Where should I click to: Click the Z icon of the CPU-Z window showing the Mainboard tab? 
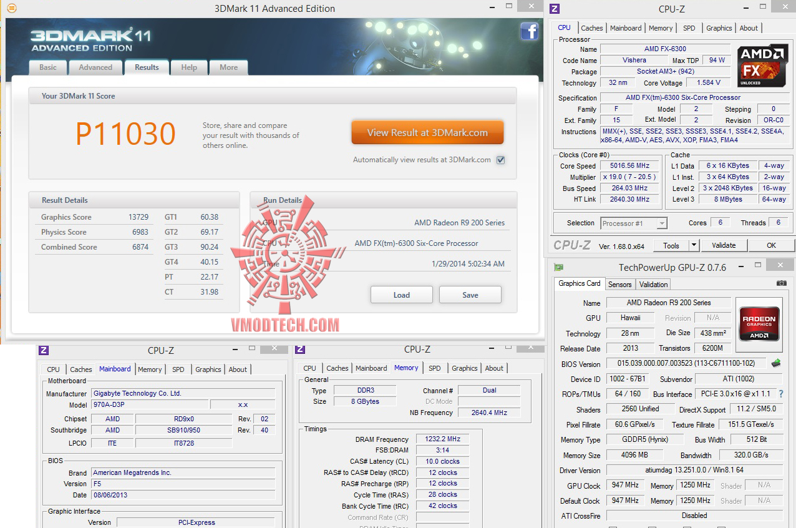tap(44, 350)
